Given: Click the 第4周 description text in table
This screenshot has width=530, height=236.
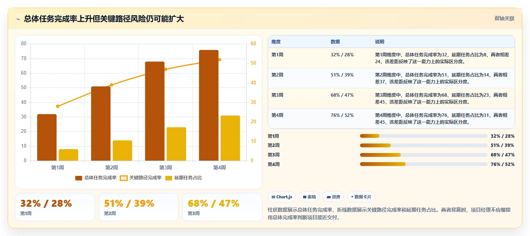Looking at the screenshot, I should (x=441, y=118).
